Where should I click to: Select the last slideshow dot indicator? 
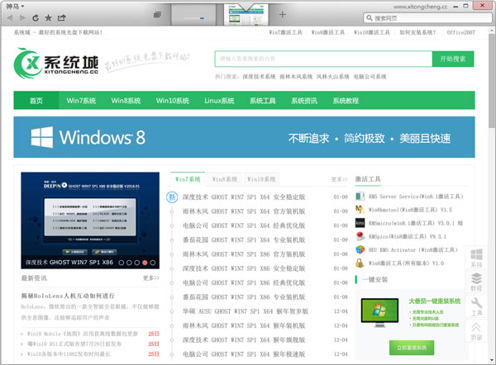[153, 263]
